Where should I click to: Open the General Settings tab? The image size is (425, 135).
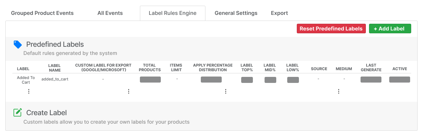[236, 13]
